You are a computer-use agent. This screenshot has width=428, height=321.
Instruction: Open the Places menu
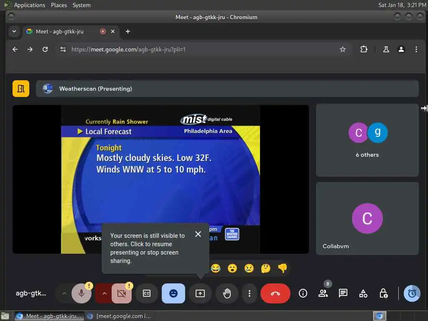pyautogui.click(x=59, y=5)
